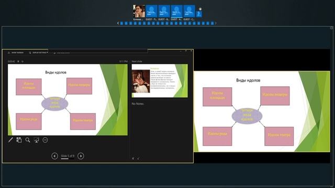Select the GUEST - A participant tile

[177, 11]
